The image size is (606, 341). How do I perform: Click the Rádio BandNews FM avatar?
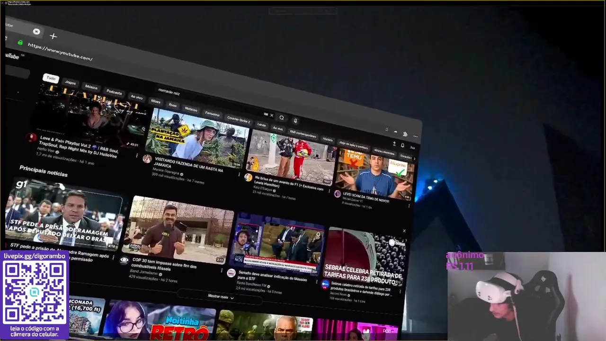pyautogui.click(x=231, y=273)
